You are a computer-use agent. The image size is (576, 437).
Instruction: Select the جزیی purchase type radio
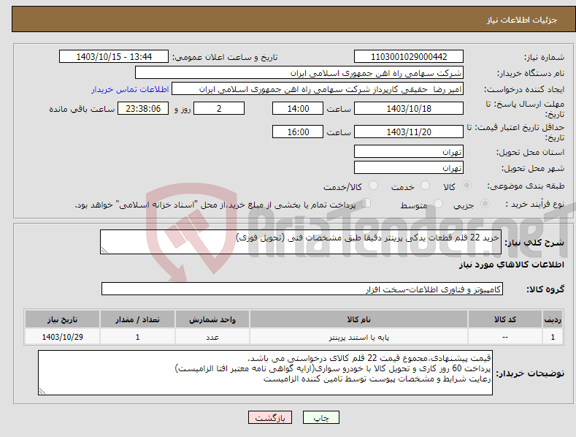click(x=485, y=203)
